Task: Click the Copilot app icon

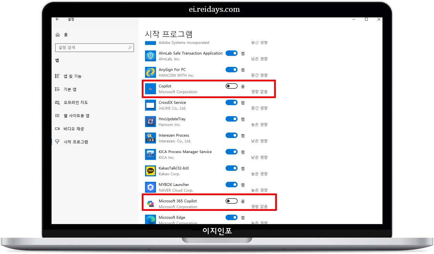Action: (x=150, y=88)
